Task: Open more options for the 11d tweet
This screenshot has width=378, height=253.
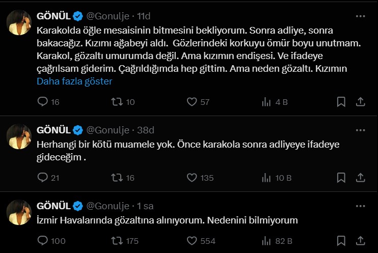Action: click(360, 16)
